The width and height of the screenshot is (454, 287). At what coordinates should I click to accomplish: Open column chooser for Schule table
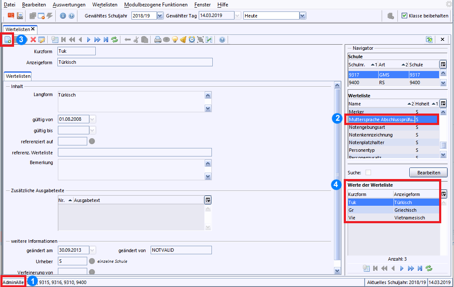tap(443, 64)
